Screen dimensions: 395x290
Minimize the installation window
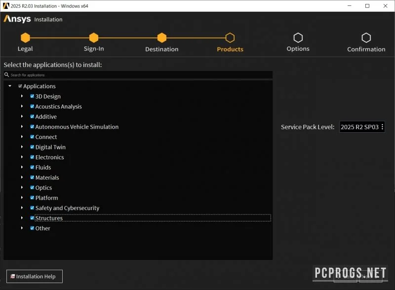(350, 6)
